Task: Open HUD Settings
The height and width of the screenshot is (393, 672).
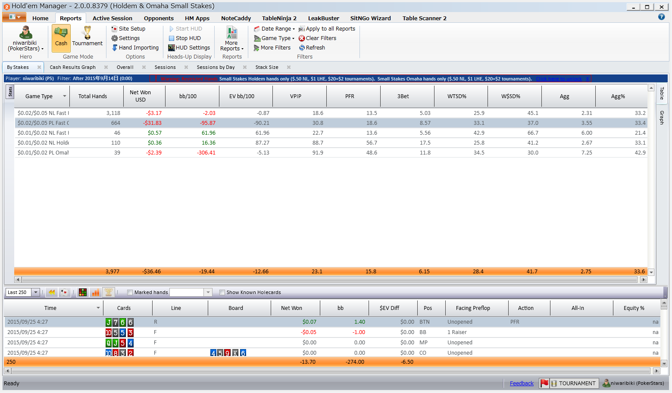Action: pyautogui.click(x=192, y=48)
